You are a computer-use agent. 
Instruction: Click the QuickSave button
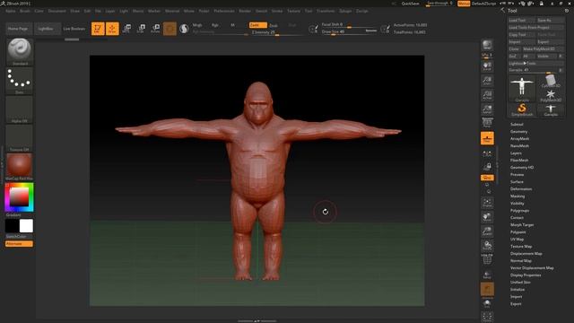pyautogui.click(x=410, y=4)
